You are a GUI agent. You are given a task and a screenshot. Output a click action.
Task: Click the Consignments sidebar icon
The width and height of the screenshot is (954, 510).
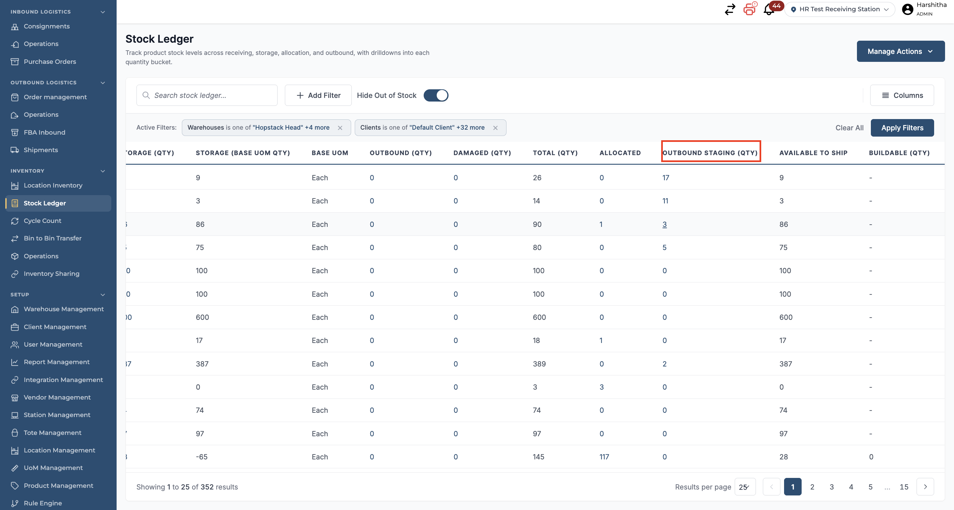pos(15,26)
